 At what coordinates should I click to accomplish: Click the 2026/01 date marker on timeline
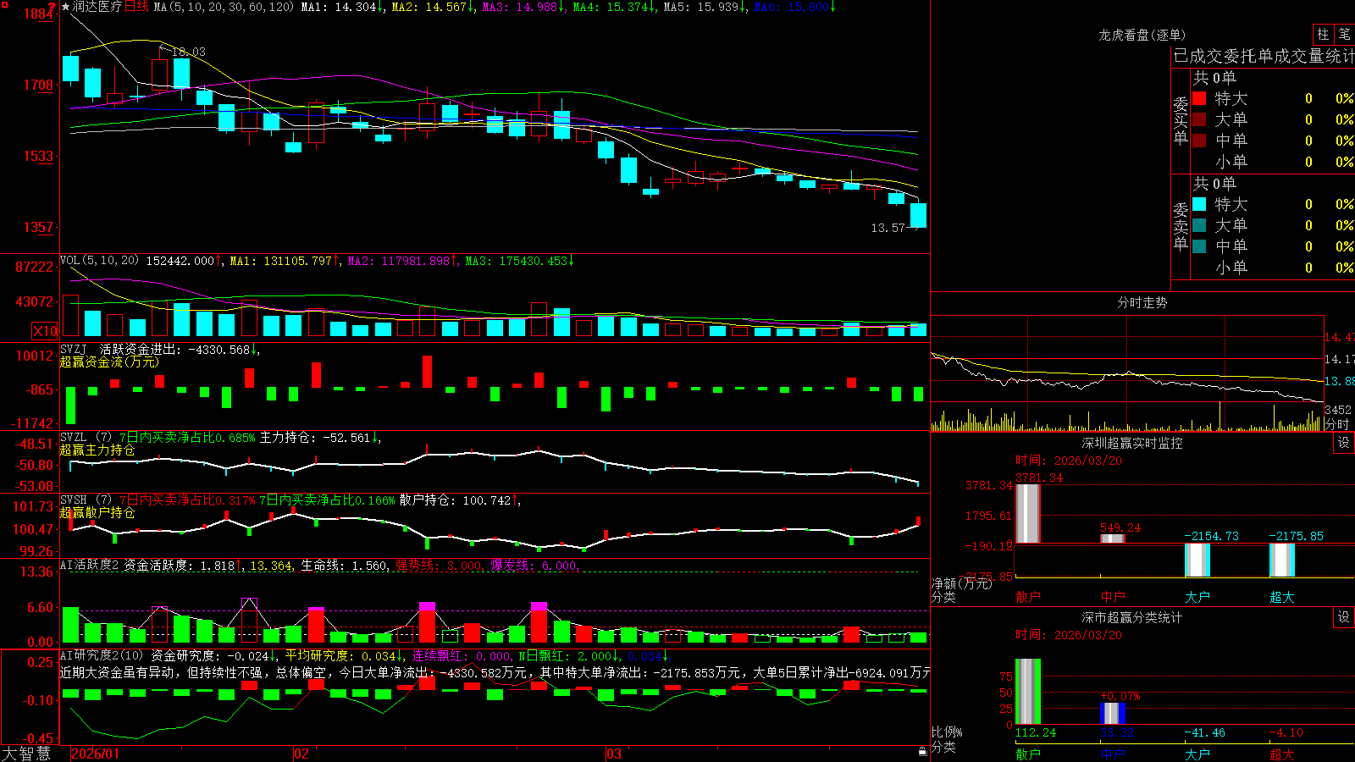pyautogui.click(x=96, y=754)
